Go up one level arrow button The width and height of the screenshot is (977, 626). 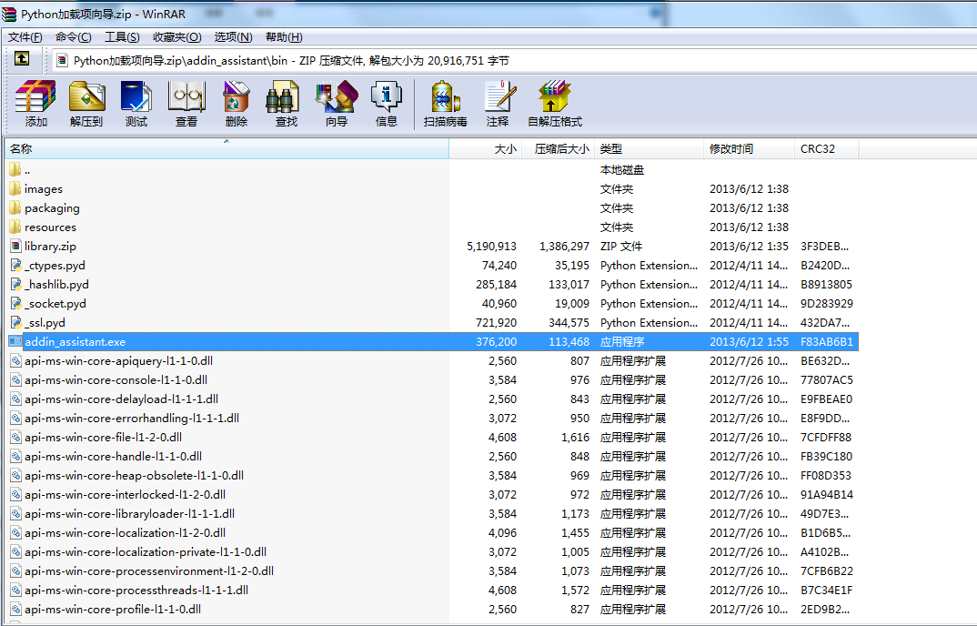[22, 58]
